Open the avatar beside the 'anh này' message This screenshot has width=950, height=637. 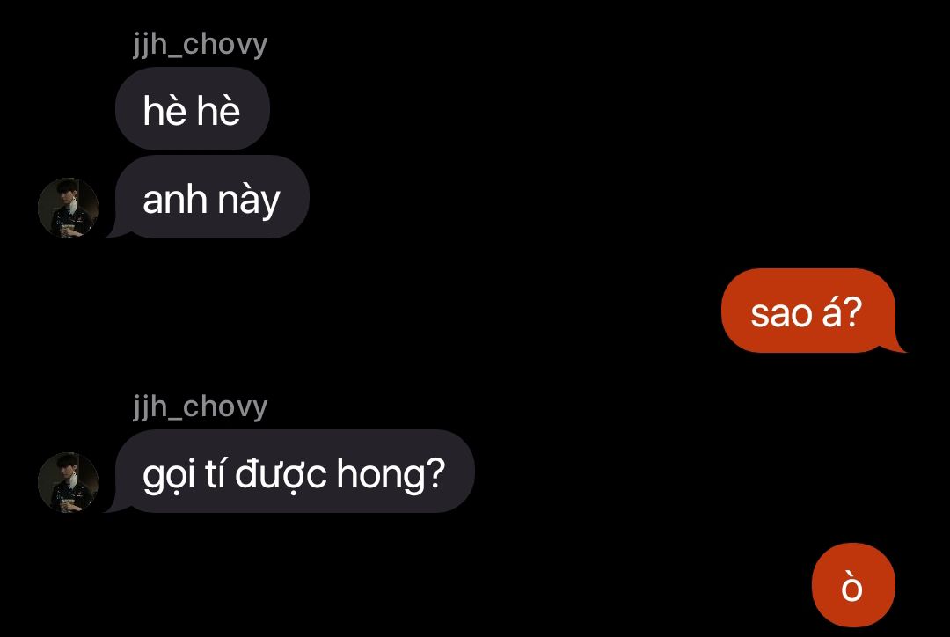pos(68,208)
